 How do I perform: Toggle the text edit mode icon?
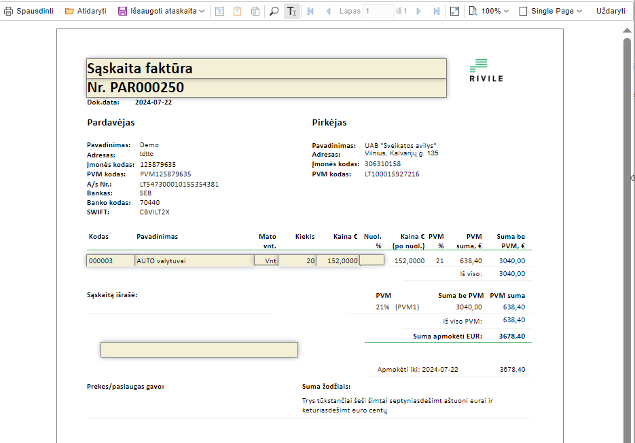[291, 11]
